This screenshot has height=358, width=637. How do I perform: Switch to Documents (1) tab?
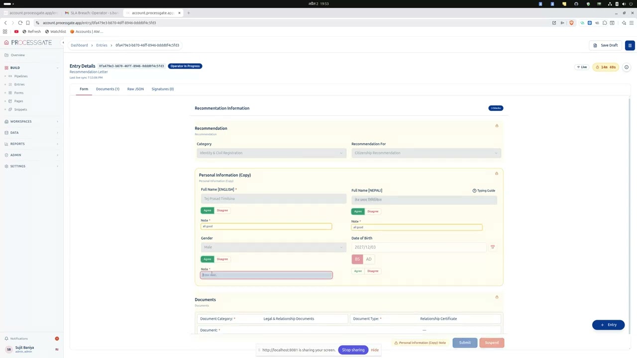coord(107,89)
